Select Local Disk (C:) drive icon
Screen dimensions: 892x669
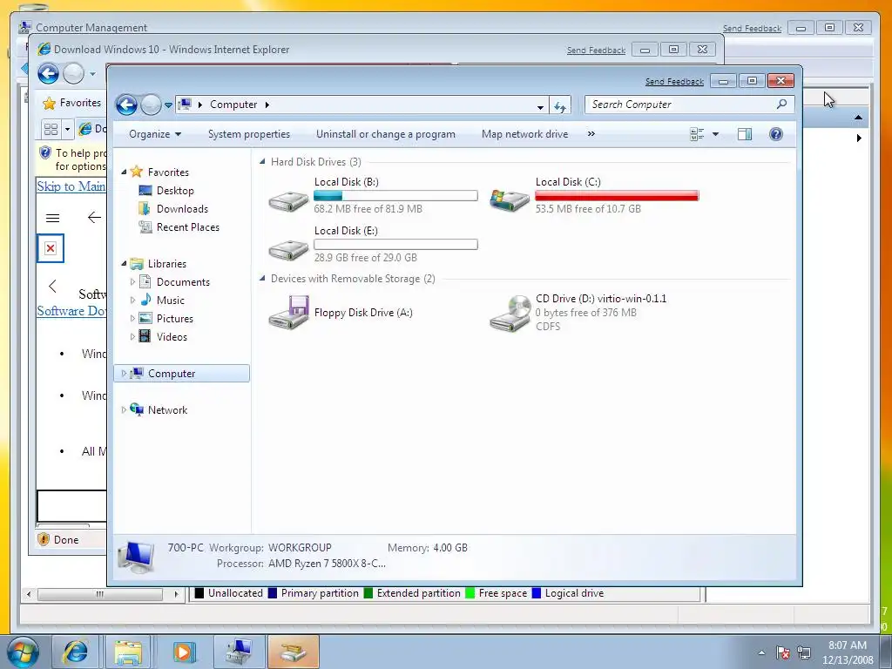509,199
